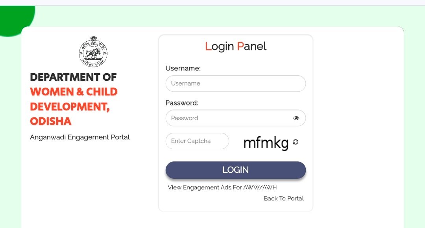Click the Odisha government emblem logo

click(93, 52)
